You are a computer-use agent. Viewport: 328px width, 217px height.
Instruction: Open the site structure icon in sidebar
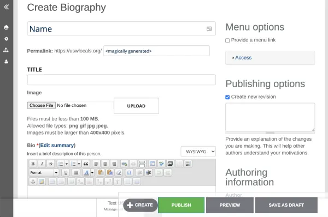click(x=6, y=50)
